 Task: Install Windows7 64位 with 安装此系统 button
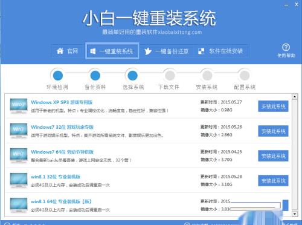pos(273,156)
